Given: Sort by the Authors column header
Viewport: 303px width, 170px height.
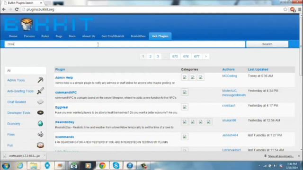Looking at the screenshot, I should [228, 69].
